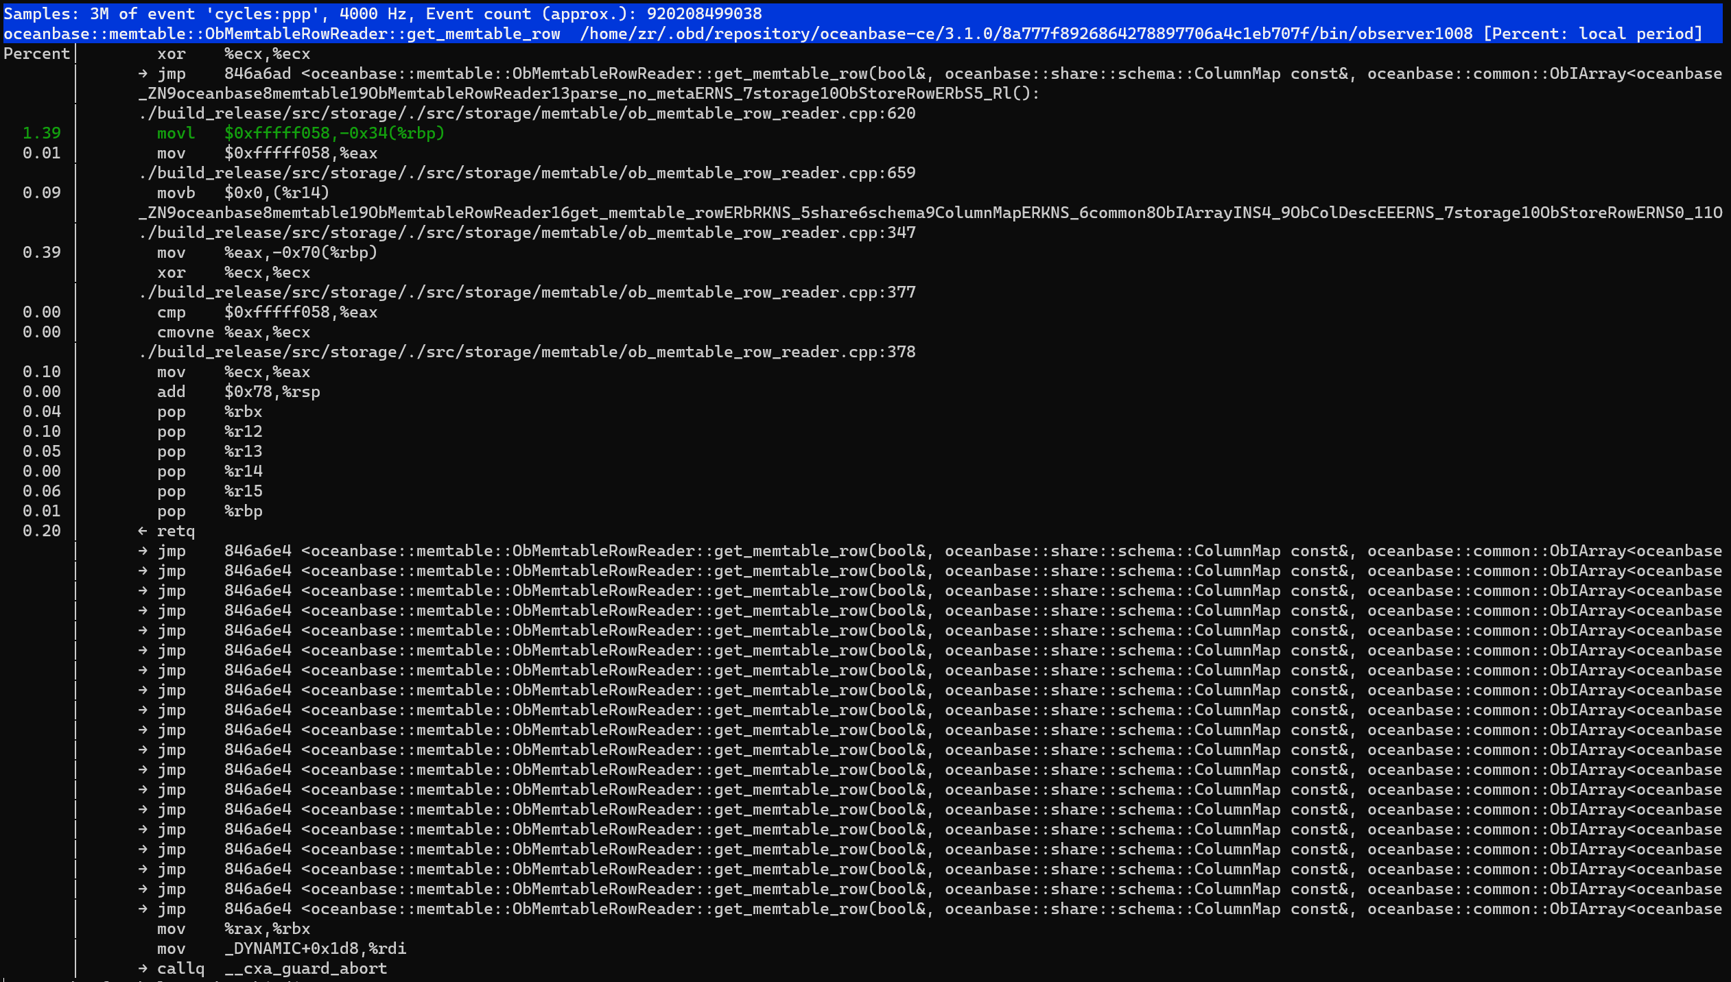Click the Percent column header

coord(36,53)
